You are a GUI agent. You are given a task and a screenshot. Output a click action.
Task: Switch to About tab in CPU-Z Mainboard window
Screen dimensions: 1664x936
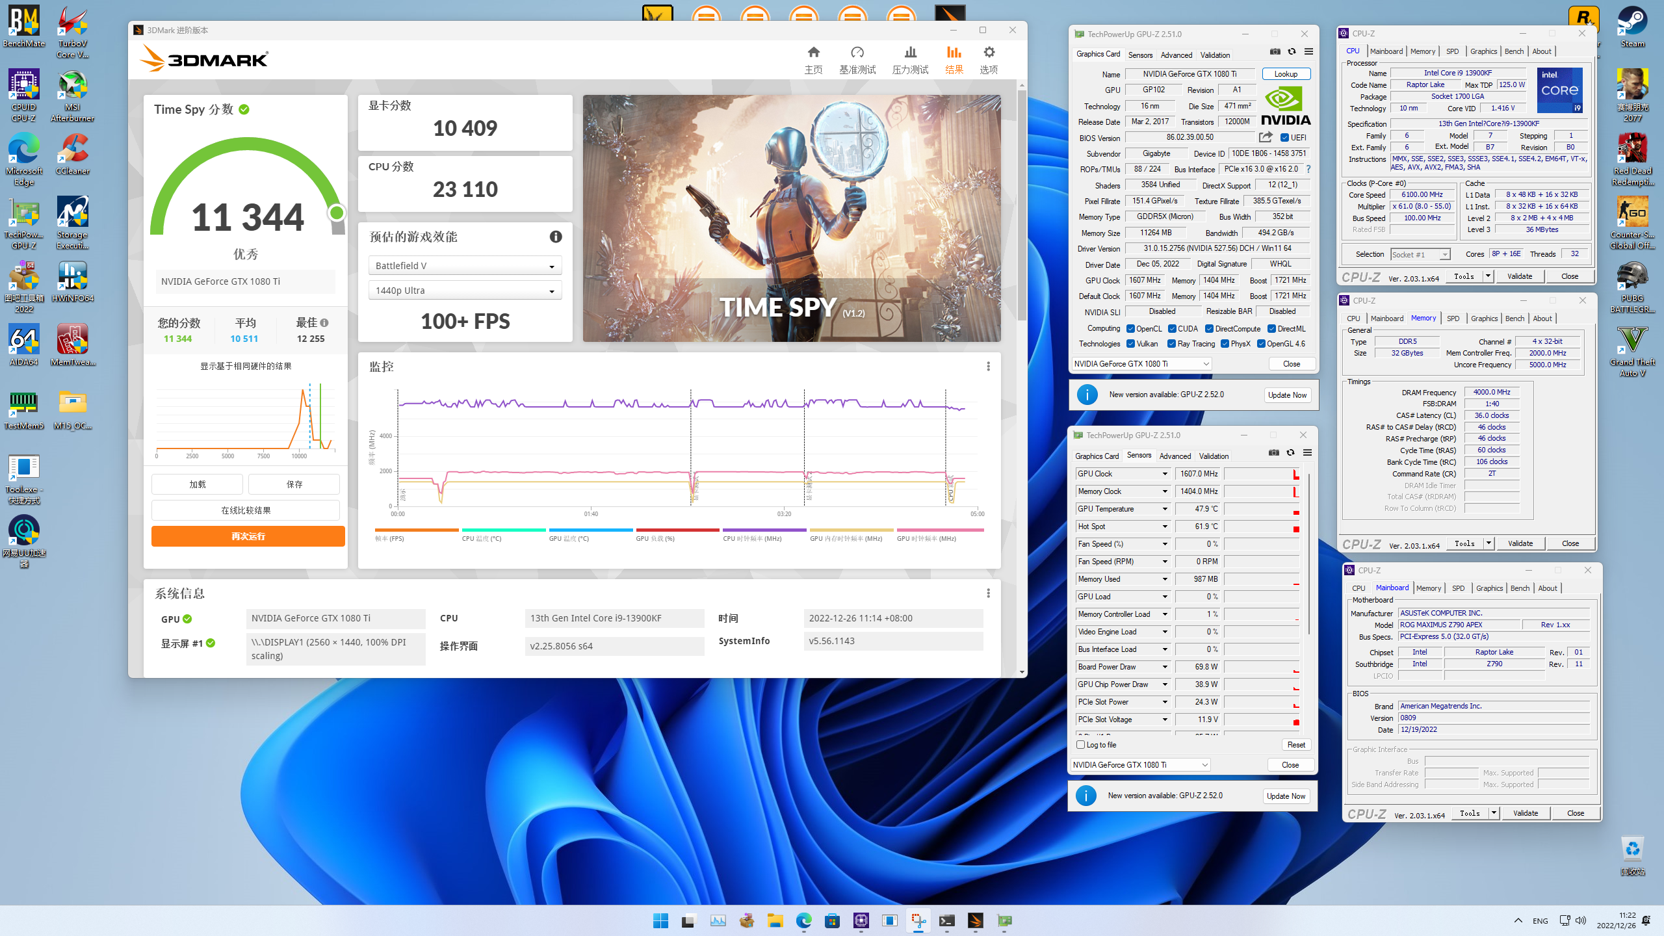tap(1547, 588)
